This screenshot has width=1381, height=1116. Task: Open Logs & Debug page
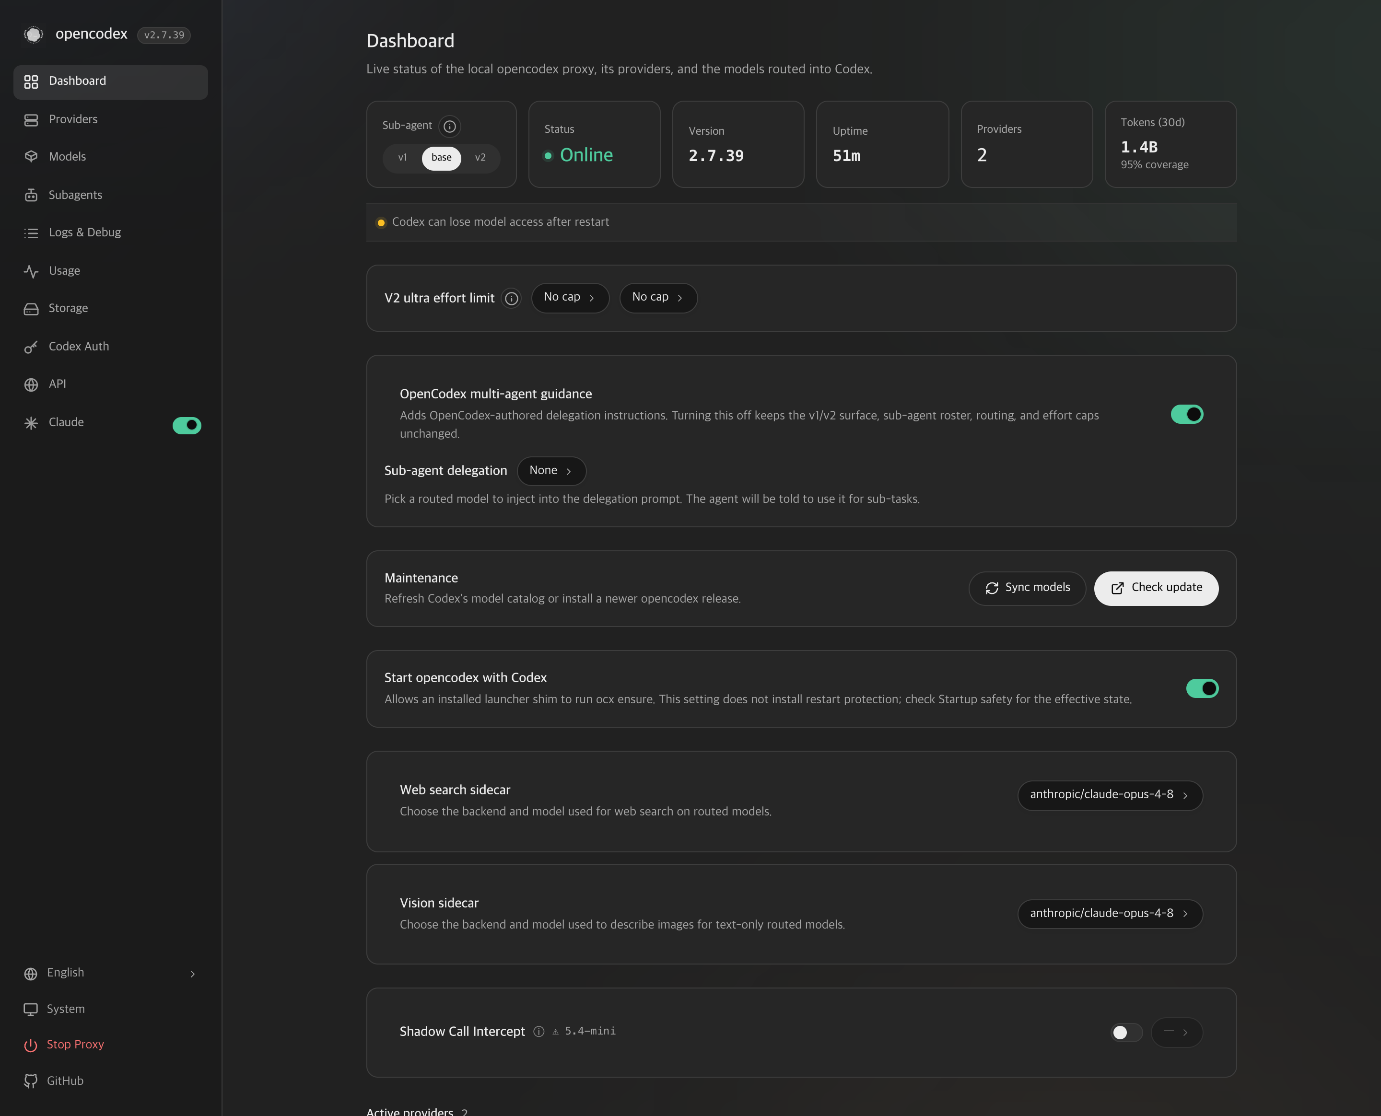[x=111, y=232]
